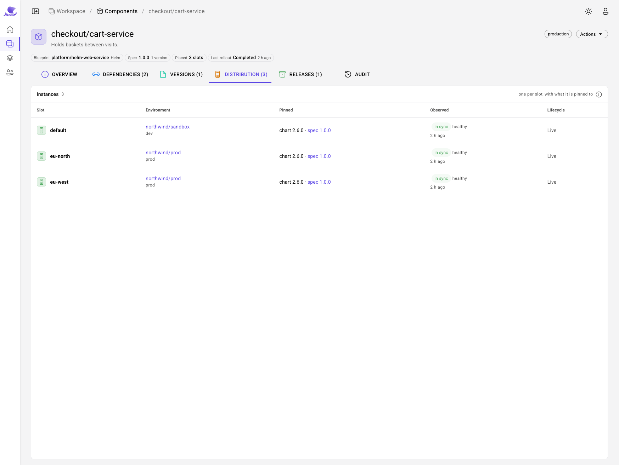The image size is (619, 465).
Task: Go to Workspace in the breadcrumb
Action: pos(67,11)
